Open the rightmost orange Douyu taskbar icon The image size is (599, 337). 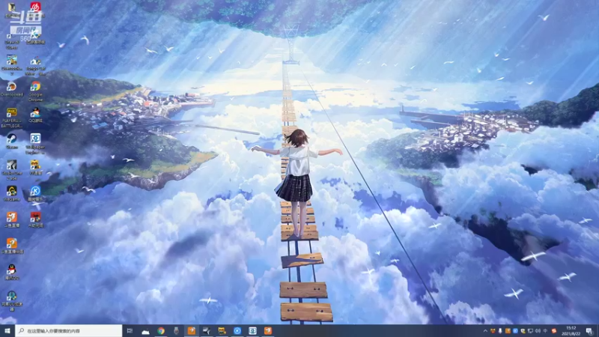coord(268,331)
